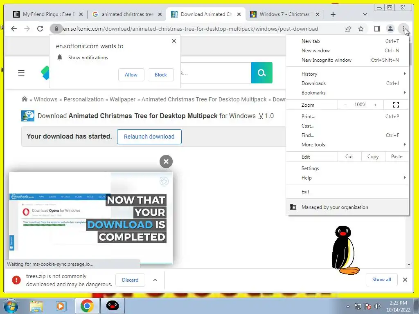This screenshot has width=419, height=314.
Task: Expand the More tools submenu
Action: 347,145
